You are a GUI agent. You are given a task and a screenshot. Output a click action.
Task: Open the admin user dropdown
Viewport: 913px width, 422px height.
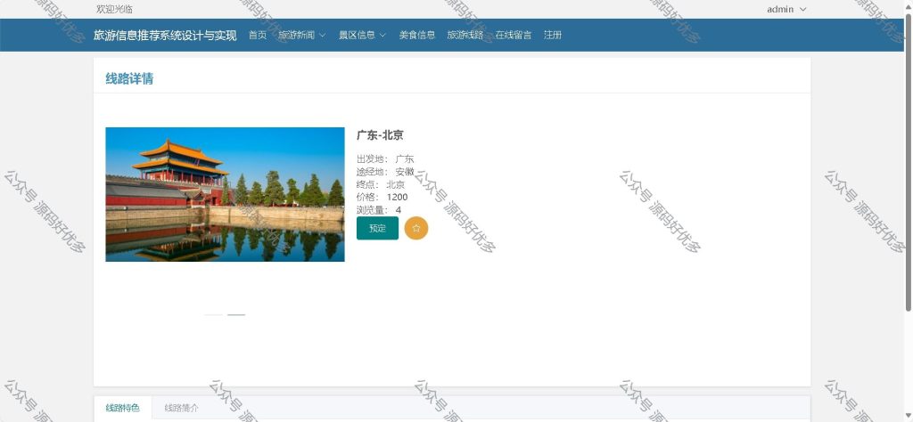[x=786, y=9]
